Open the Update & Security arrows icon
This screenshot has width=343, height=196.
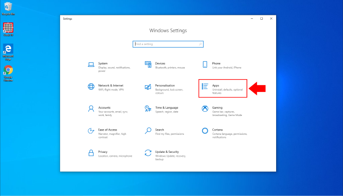148,153
